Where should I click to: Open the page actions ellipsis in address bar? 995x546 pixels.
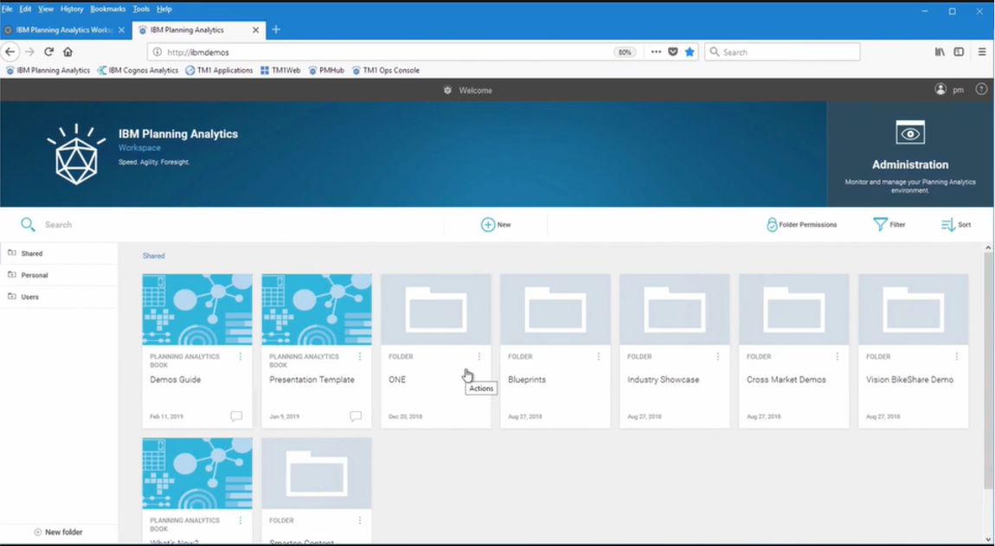coord(656,52)
